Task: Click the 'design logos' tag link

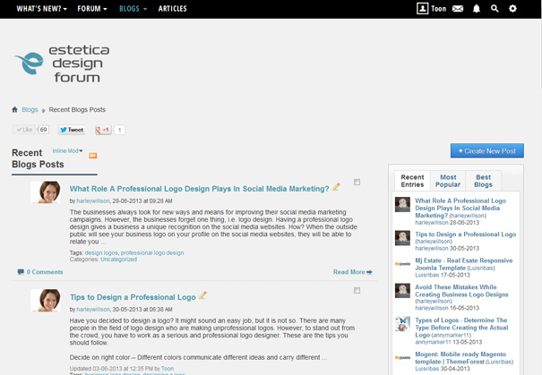Action: [101, 252]
